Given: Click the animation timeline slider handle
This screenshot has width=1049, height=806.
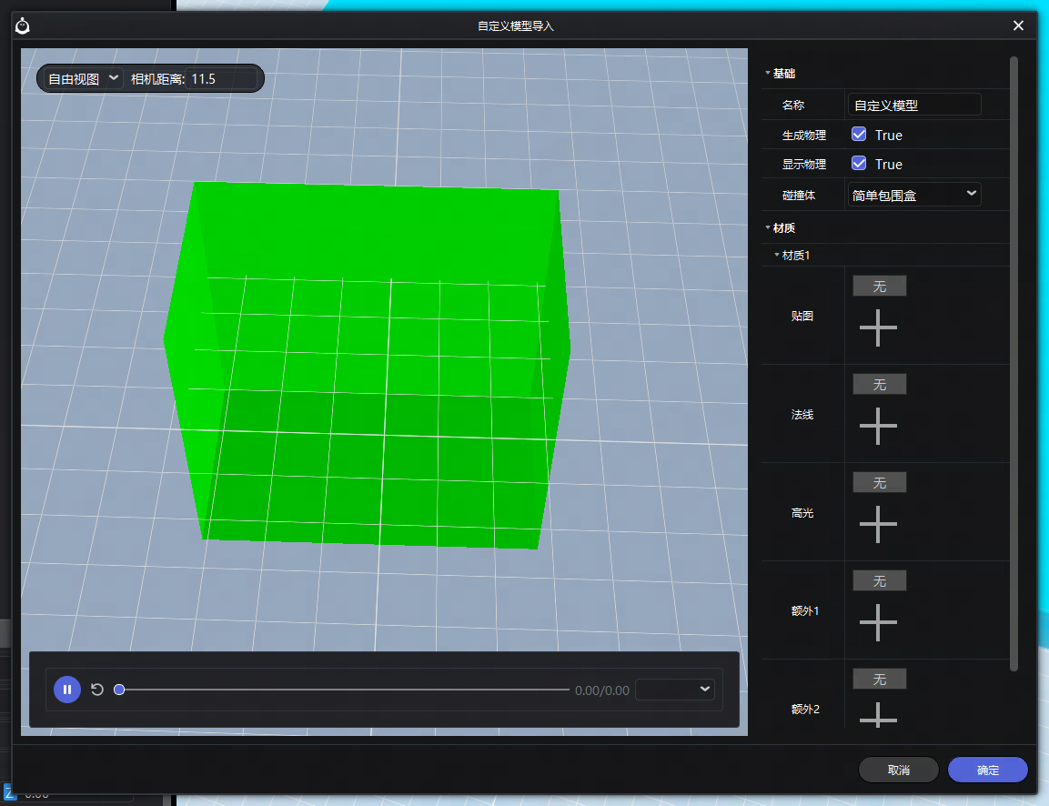Looking at the screenshot, I should pyautogui.click(x=119, y=690).
